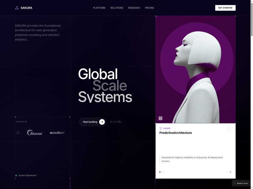Click the SAKURA logo icon
Image resolution: width=253 pixels, height=189 pixels.
tap(17, 8)
